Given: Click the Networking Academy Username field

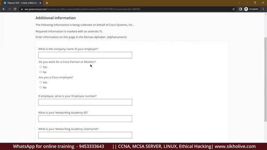Looking at the screenshot, I should pyautogui.click(x=85, y=135).
